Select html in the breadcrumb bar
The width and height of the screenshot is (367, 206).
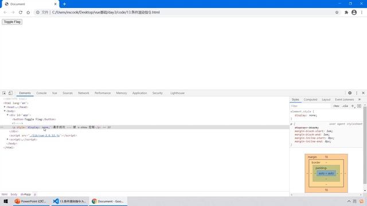(5, 195)
